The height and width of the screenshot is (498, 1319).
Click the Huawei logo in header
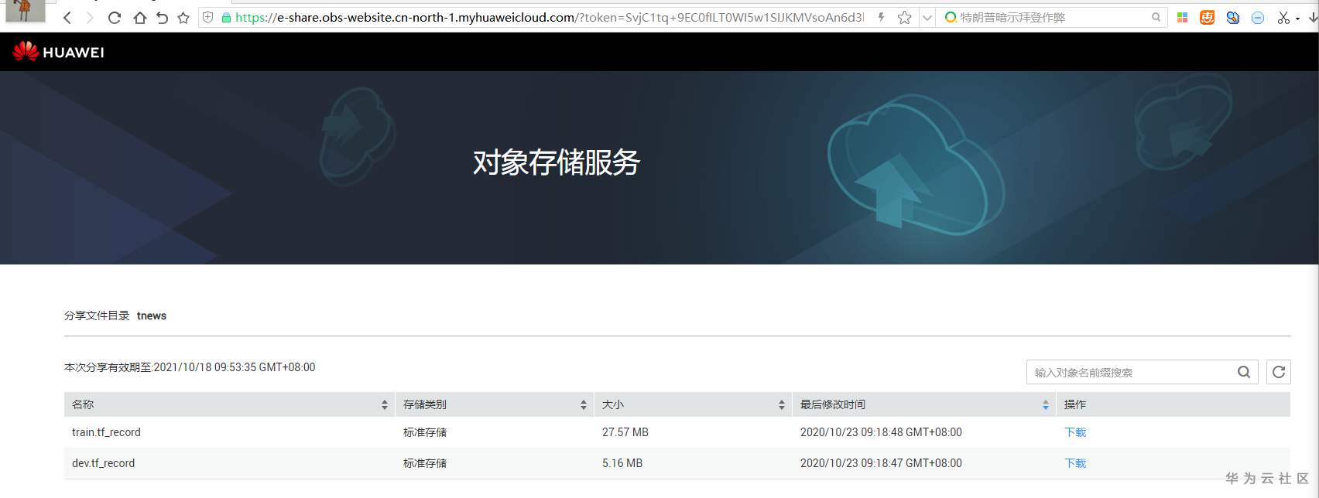[x=58, y=52]
